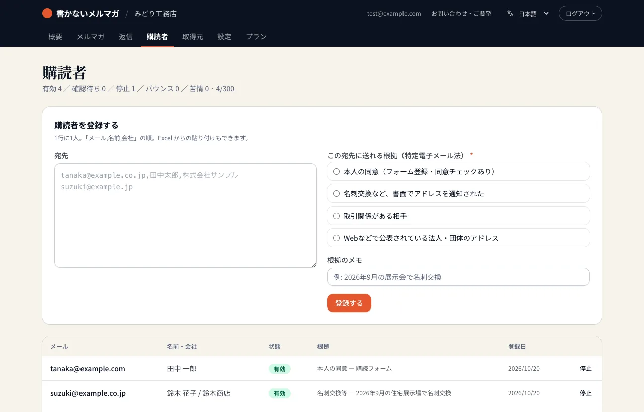Focus the 根拠のメモ input field

coord(458,277)
